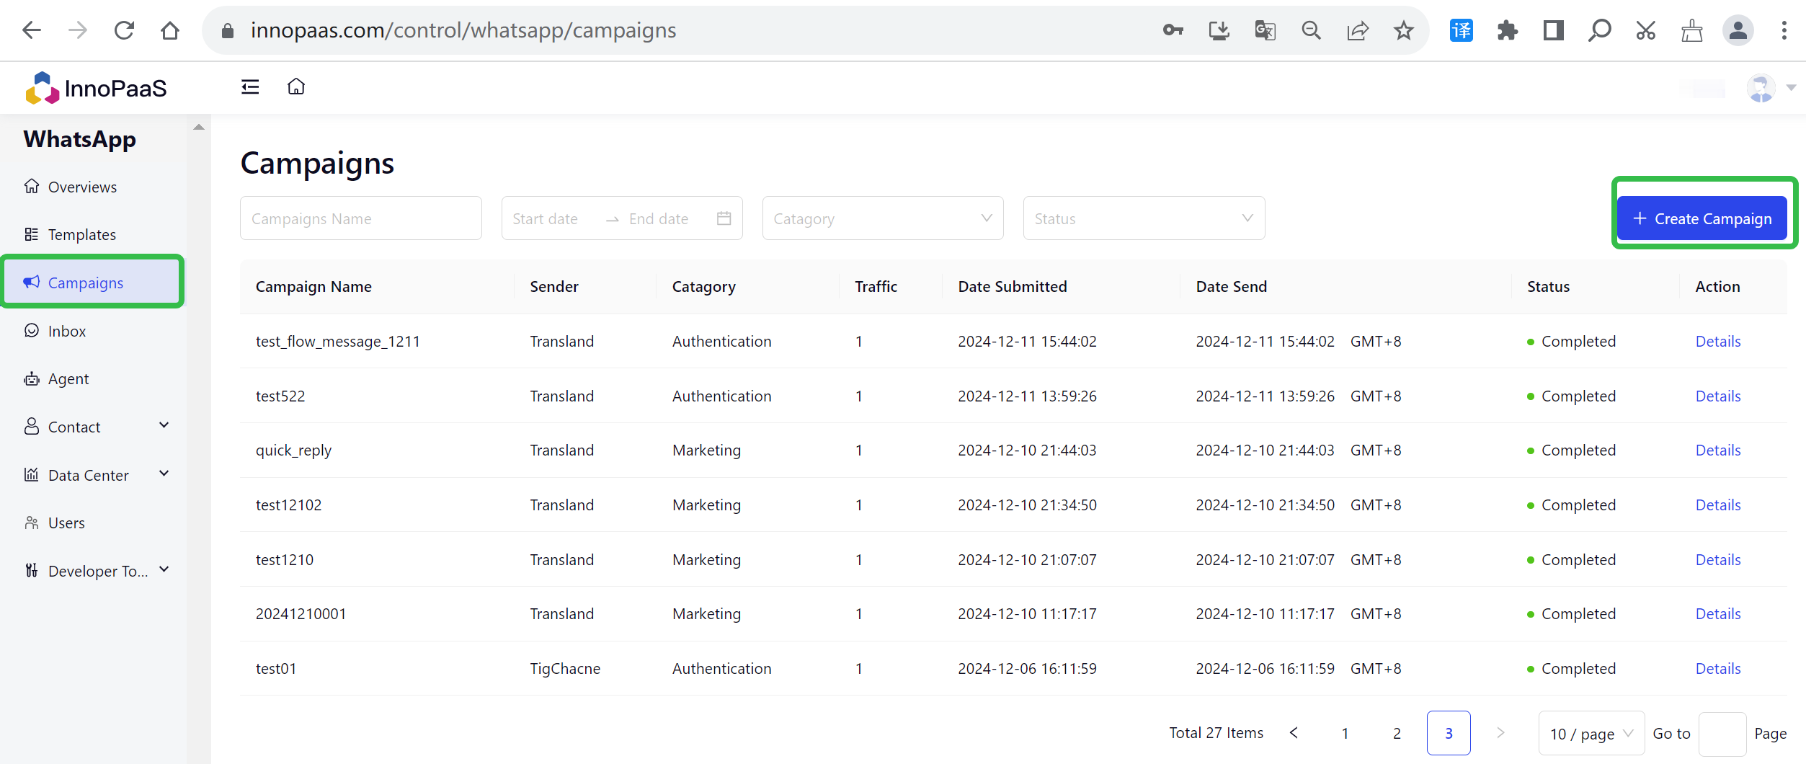Click the home icon in top bar
1806x764 pixels.
[x=296, y=87]
